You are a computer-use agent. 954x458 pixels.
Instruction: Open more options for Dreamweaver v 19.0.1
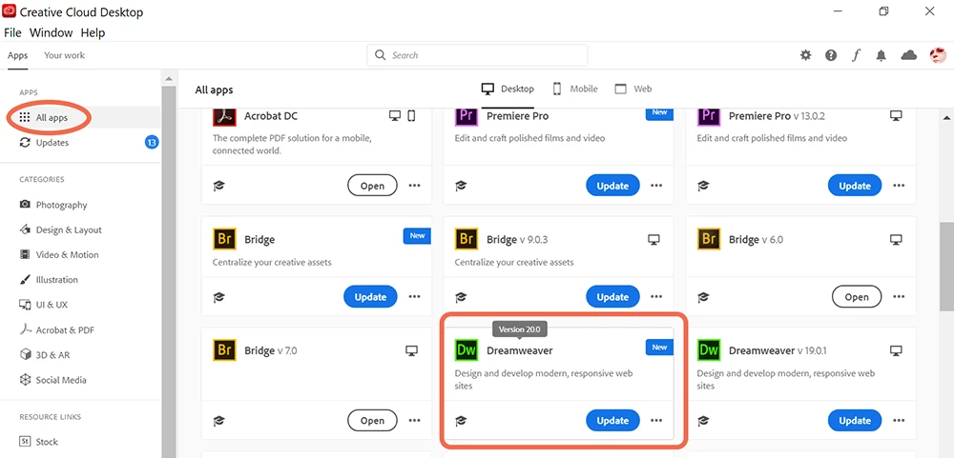click(x=899, y=420)
